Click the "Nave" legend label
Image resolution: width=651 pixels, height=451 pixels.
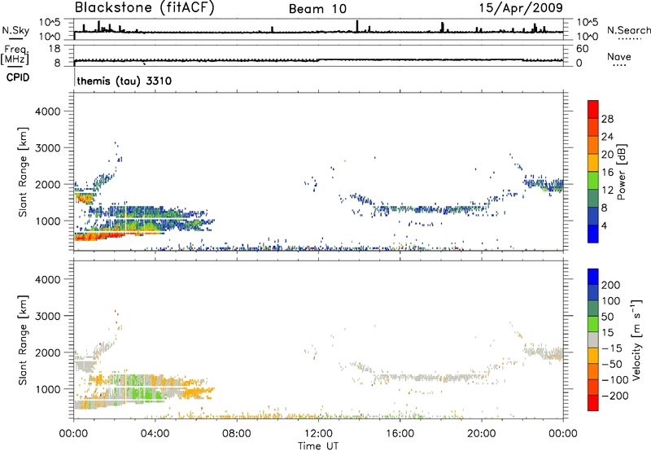coord(619,56)
